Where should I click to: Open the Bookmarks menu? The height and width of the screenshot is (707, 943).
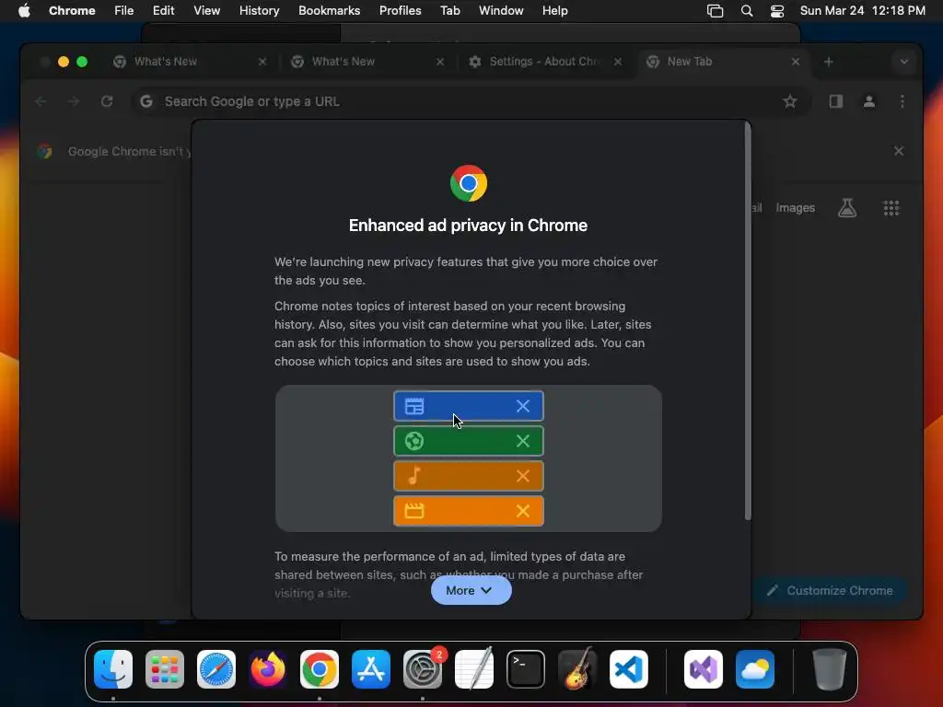pos(329,11)
